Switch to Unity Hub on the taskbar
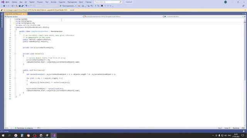Screen dimensions: 247x138 (x=41, y=135)
